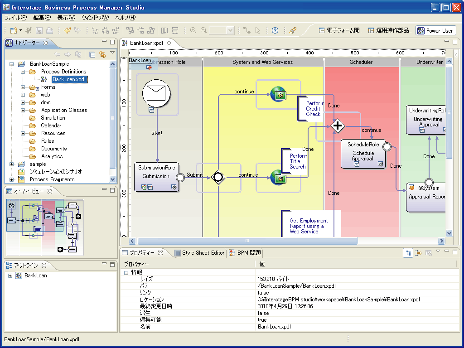The image size is (464, 348).
Task: Click the Print icon in toolbar
Action: click(50, 30)
